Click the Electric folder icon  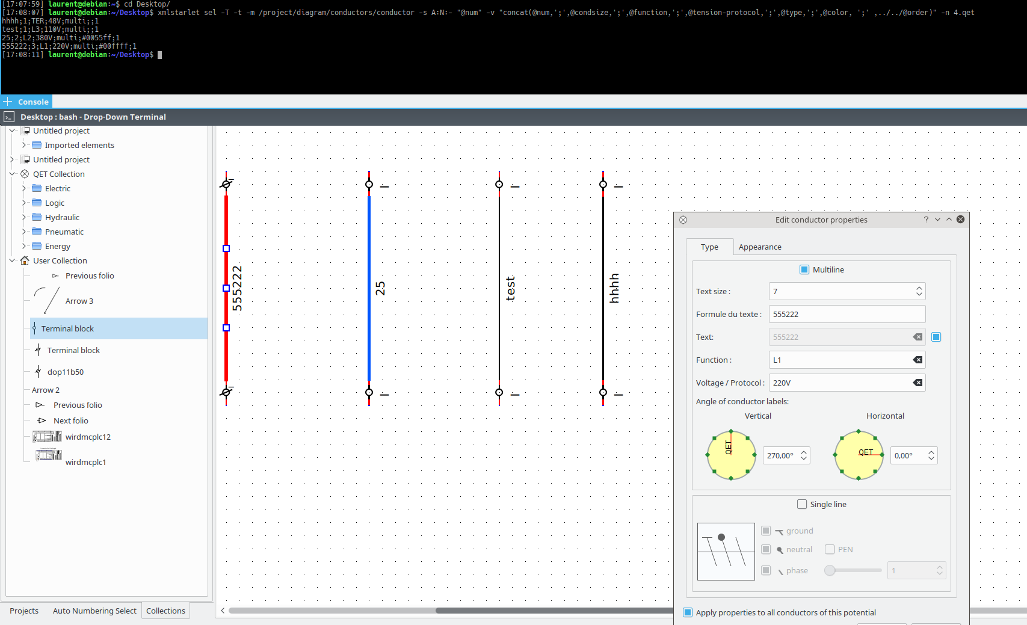[x=37, y=188]
